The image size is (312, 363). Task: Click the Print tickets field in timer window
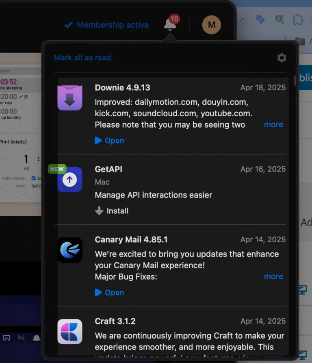tap(20, 142)
